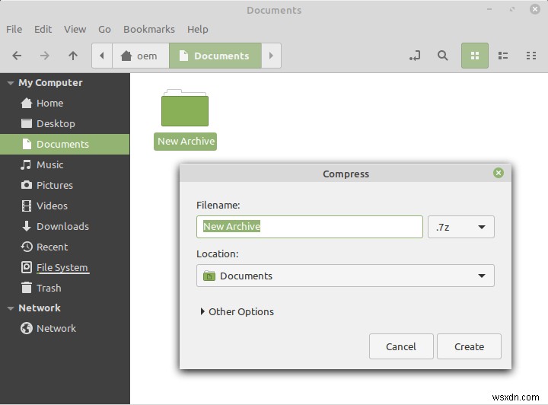The width and height of the screenshot is (548, 405).
Task: Switch to compact view
Action: coord(531,56)
